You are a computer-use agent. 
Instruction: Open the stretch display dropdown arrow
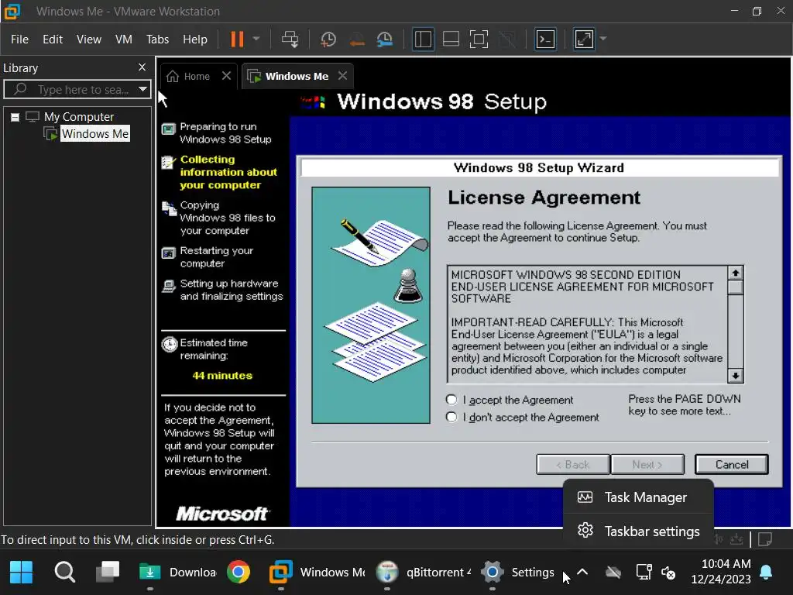pos(602,39)
